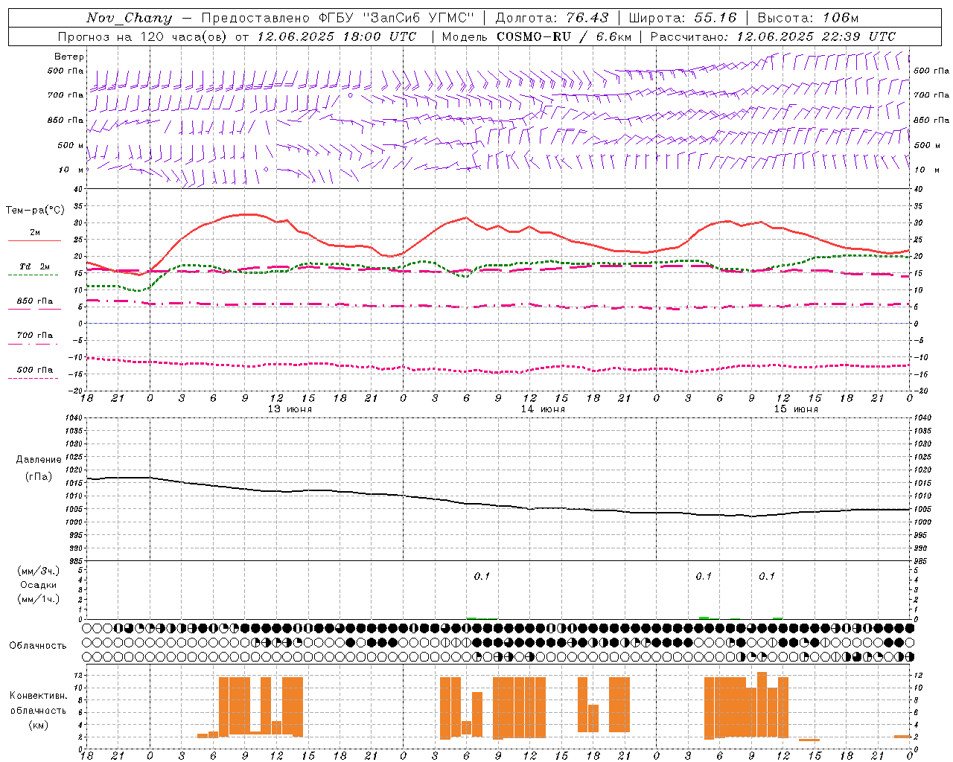The width and height of the screenshot is (953, 762).
Task: Select the text Предоставлено ФГБУ "ЗапСиб УГМС"
Action: click(338, 18)
